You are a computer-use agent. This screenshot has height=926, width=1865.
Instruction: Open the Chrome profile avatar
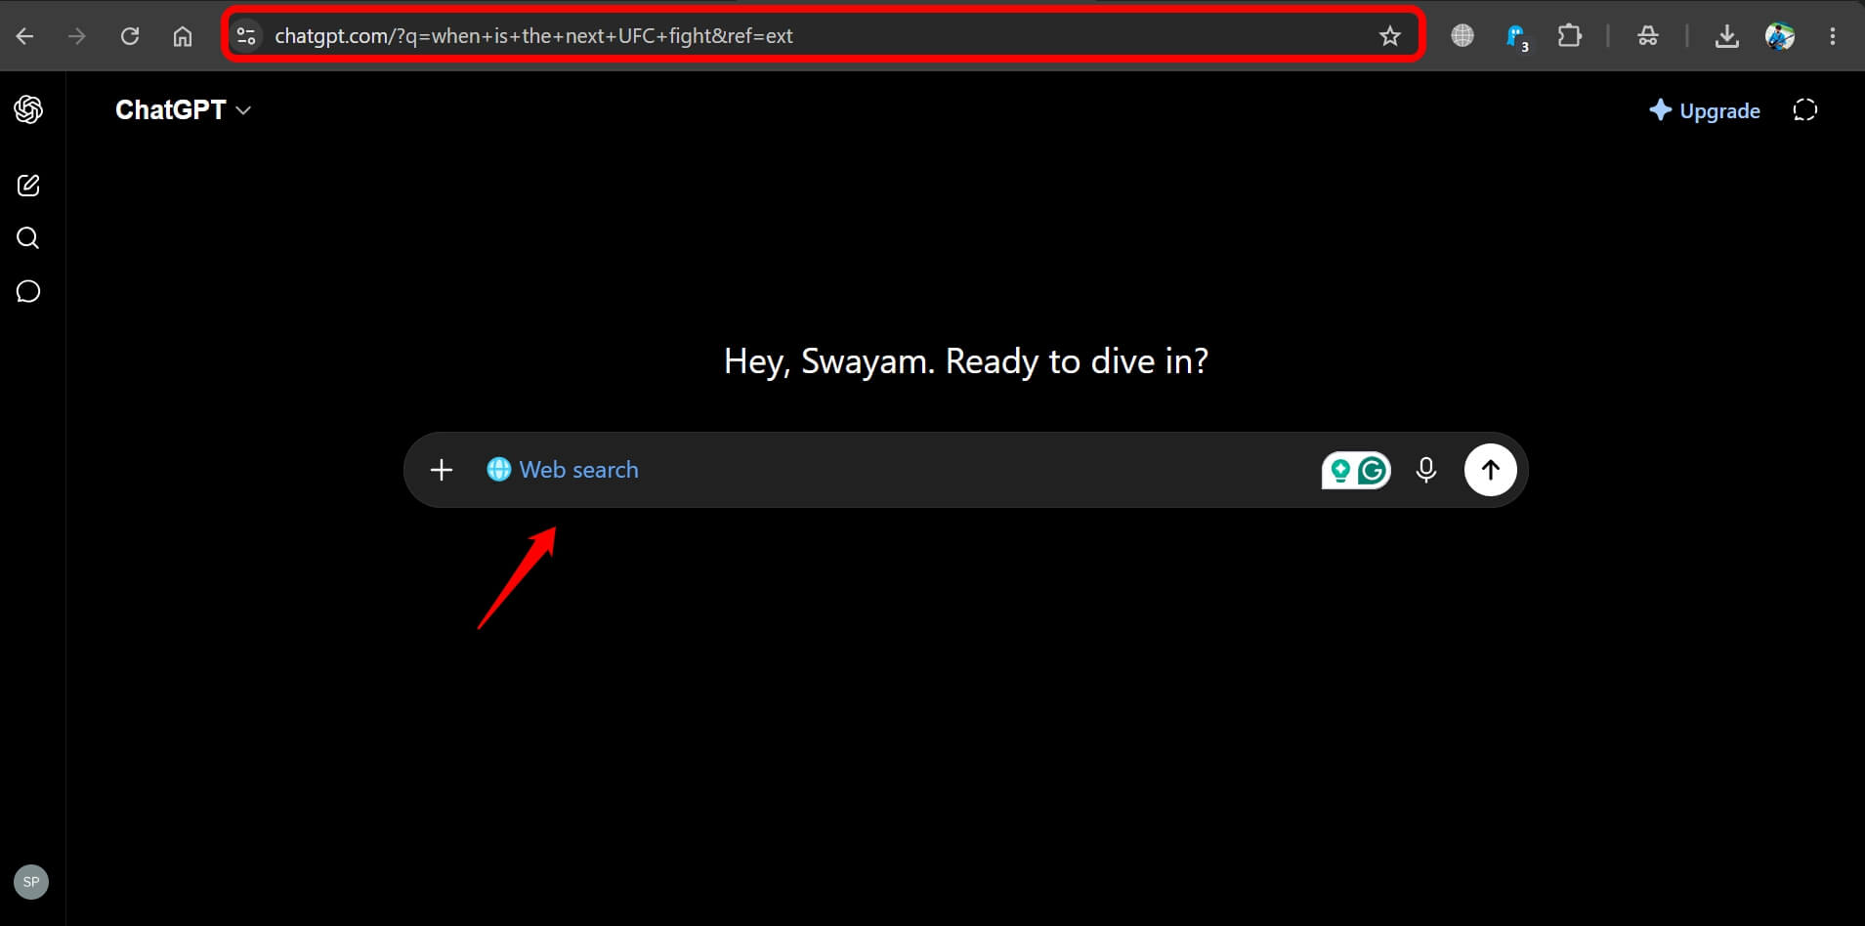1779,36
